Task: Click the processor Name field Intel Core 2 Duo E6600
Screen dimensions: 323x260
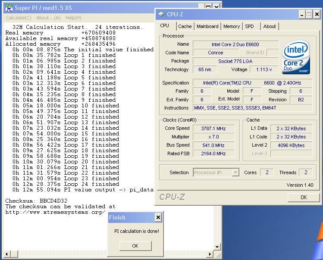Action: [235, 44]
